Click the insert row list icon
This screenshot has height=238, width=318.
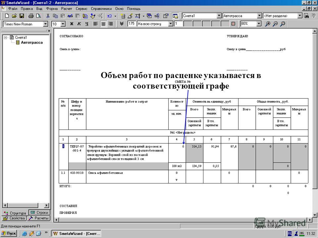point(123,16)
